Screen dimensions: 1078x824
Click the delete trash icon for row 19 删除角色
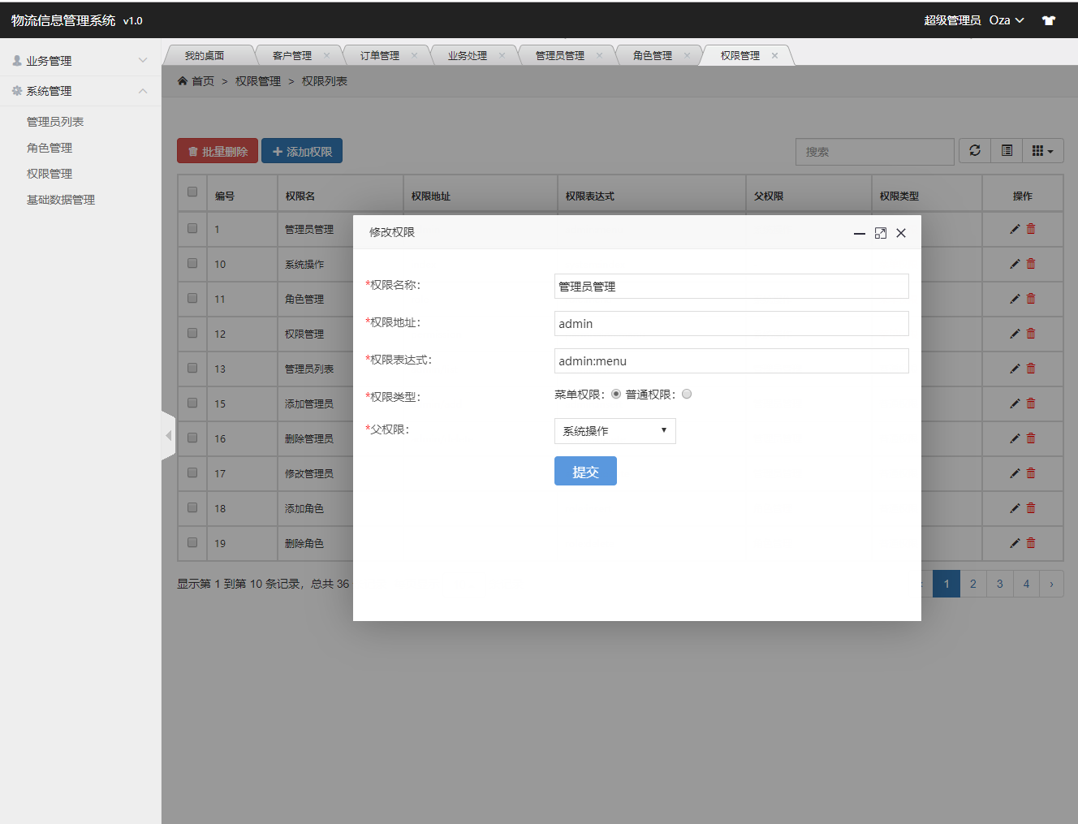pyautogui.click(x=1031, y=542)
